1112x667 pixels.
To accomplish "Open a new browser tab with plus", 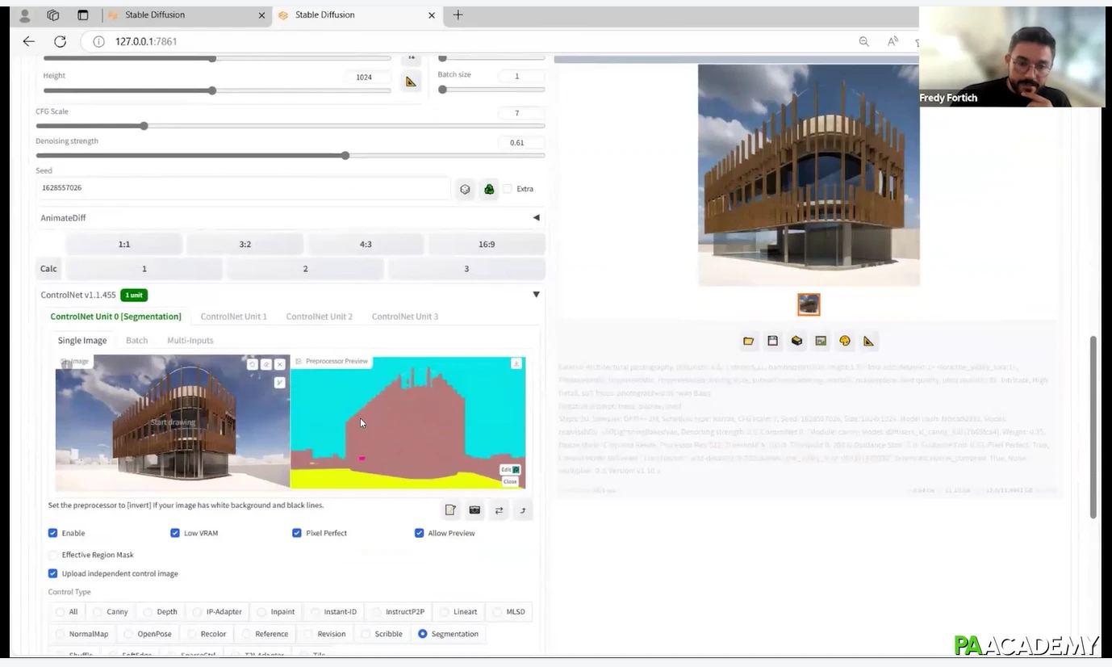I will click(458, 15).
